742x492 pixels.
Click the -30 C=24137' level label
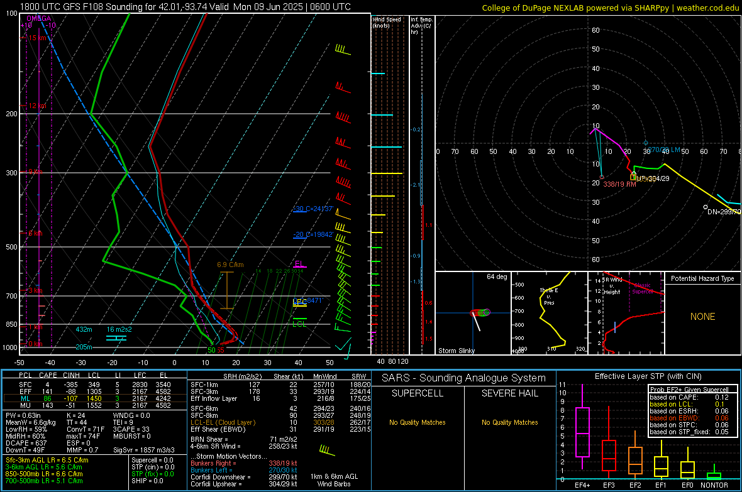coord(313,209)
